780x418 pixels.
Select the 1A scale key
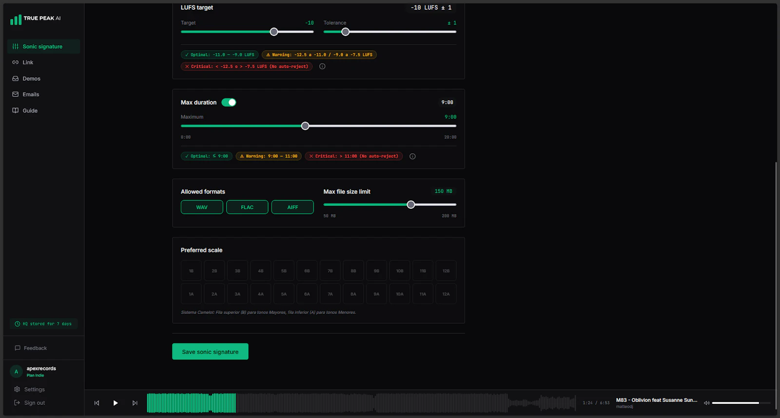(x=191, y=294)
